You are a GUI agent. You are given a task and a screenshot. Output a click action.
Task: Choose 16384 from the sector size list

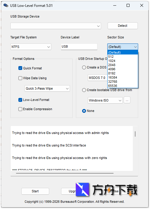pyautogui.click(x=122, y=77)
